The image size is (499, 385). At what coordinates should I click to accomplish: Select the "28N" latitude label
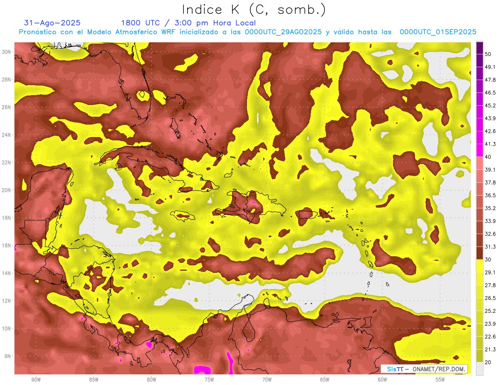pos(6,79)
